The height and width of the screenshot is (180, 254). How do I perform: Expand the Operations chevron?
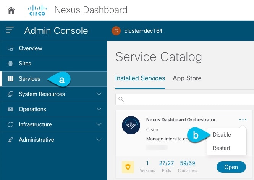tap(99, 109)
